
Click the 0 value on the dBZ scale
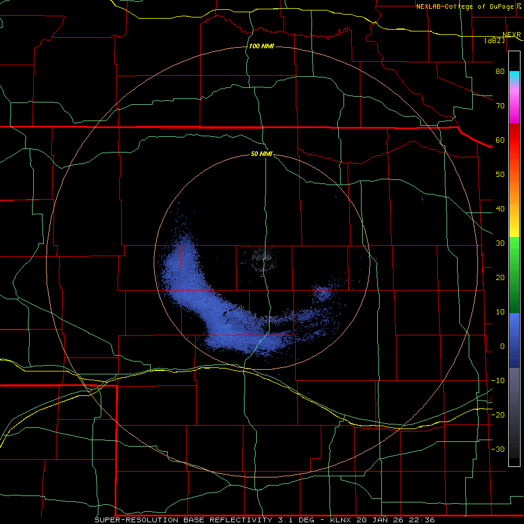click(x=502, y=346)
